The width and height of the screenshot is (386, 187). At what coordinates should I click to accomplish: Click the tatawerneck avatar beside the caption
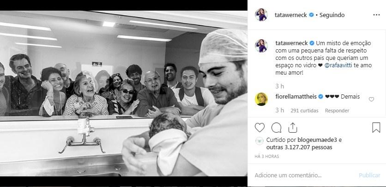tap(261, 46)
